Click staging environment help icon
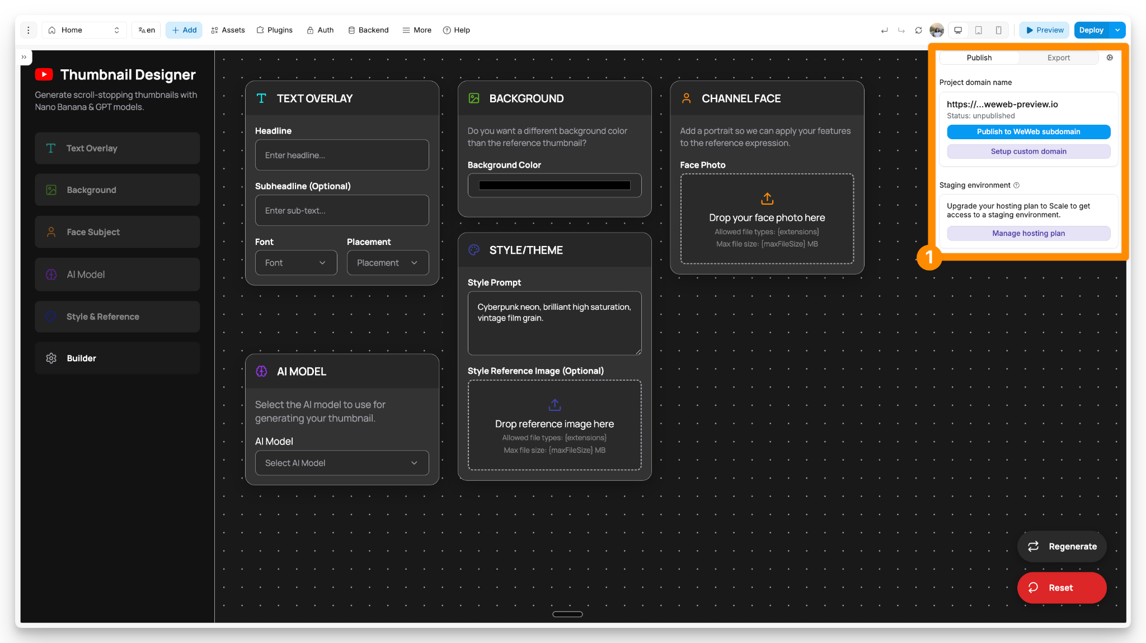This screenshot has height=643, width=1146. [x=1016, y=185]
